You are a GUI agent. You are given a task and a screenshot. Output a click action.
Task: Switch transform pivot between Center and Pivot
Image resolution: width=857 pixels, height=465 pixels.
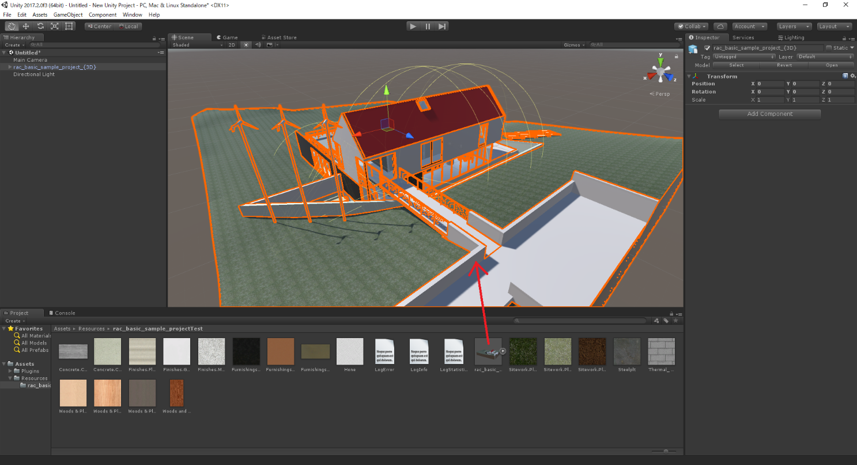click(99, 26)
